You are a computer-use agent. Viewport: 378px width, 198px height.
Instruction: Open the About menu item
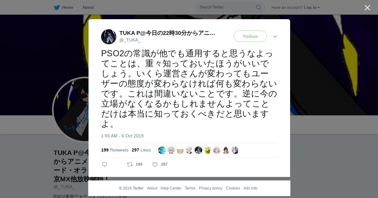click(88, 7)
